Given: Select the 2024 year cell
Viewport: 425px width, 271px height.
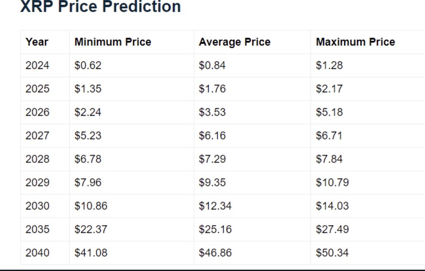Looking at the screenshot, I should pos(37,65).
